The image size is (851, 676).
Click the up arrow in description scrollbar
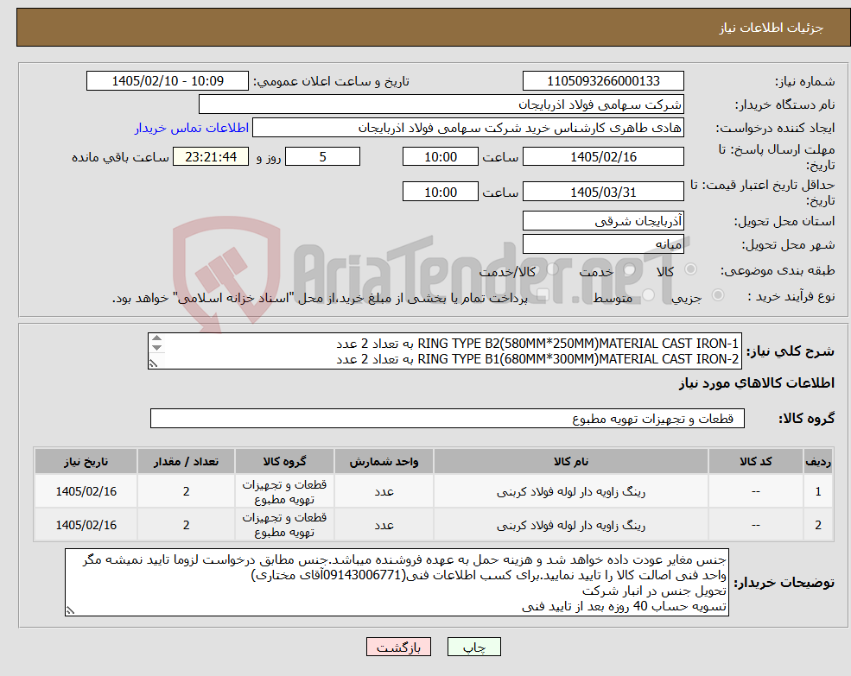coord(157,339)
